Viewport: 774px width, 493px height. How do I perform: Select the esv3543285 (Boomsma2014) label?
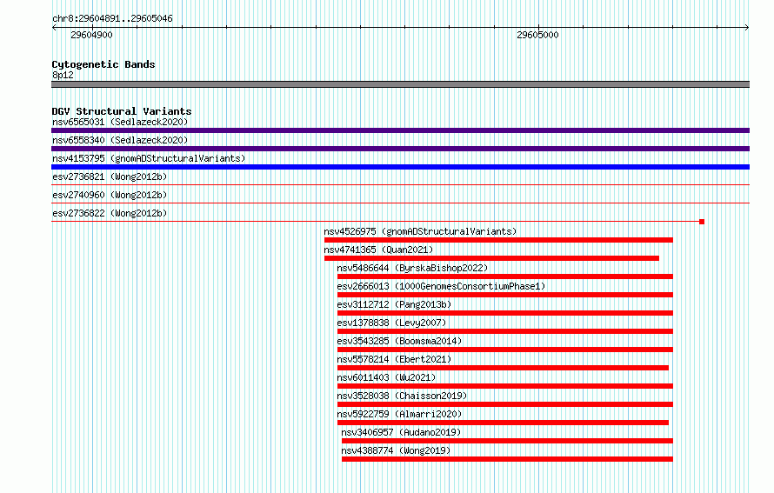[x=399, y=341]
